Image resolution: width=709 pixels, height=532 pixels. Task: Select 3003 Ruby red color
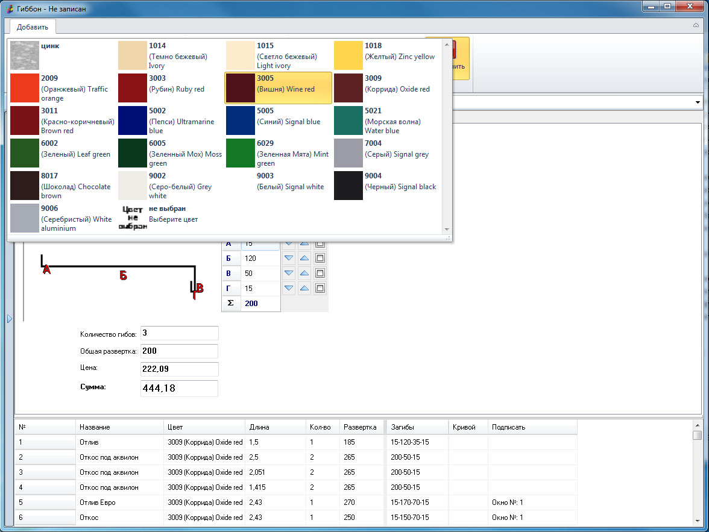tap(170, 88)
